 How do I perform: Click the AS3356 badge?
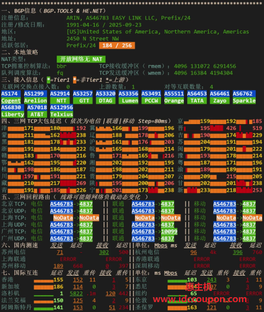(129, 94)
